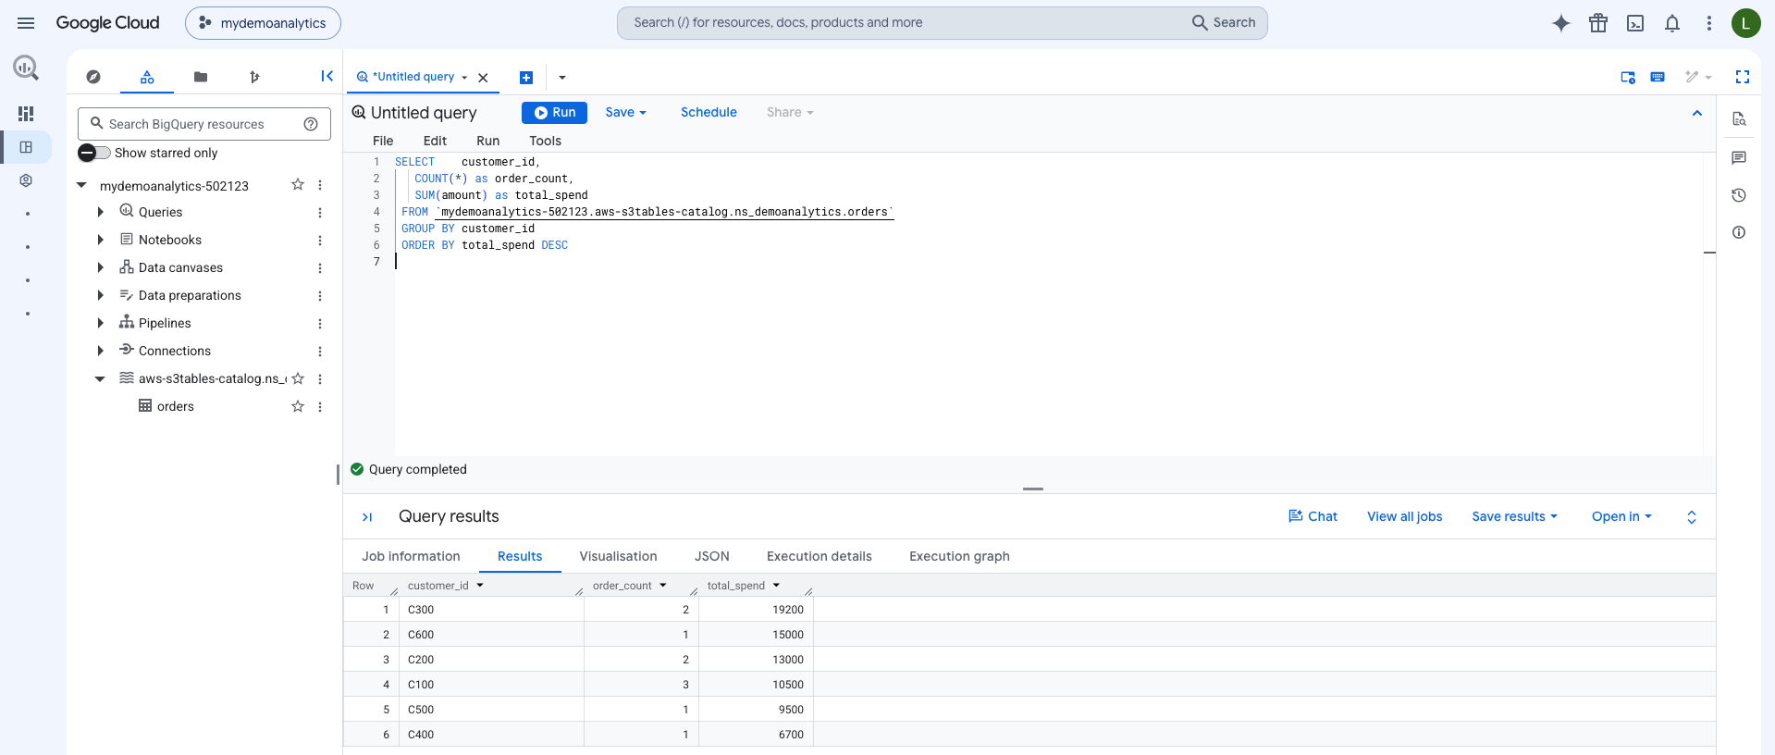Switch to Execution details tab
This screenshot has height=755, width=1775.
[x=820, y=556]
